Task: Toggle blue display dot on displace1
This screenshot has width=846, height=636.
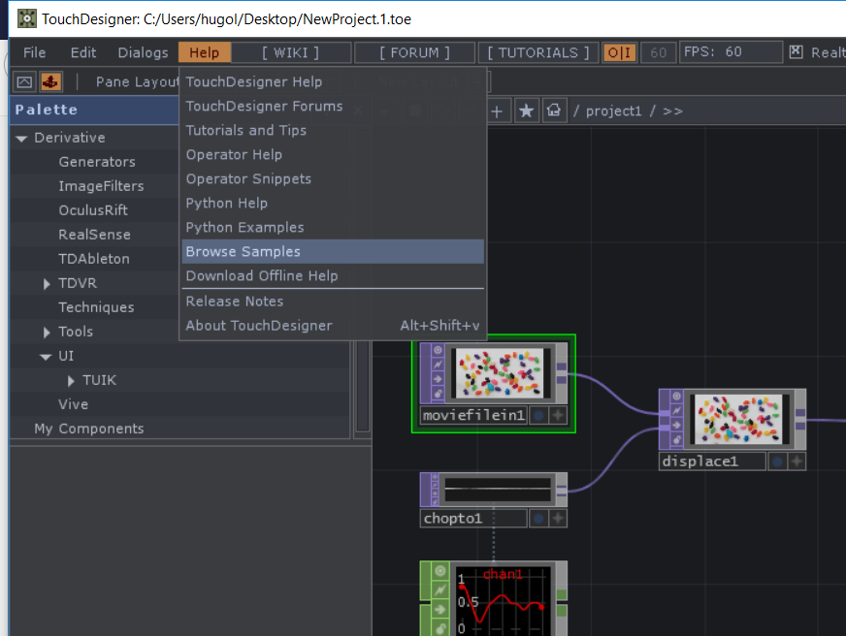Action: coord(777,461)
